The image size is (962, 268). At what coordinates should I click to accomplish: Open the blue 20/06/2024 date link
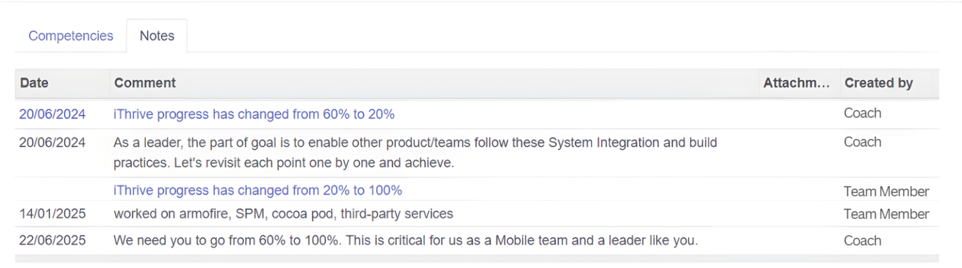tap(52, 114)
